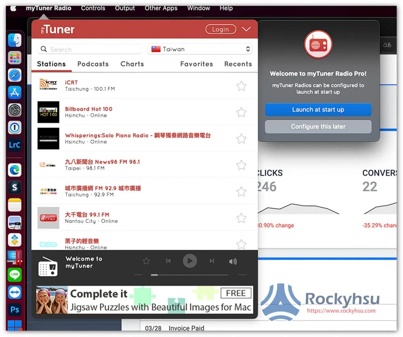Open the S app icon in dock
The height and width of the screenshot is (337, 403).
(x=15, y=187)
